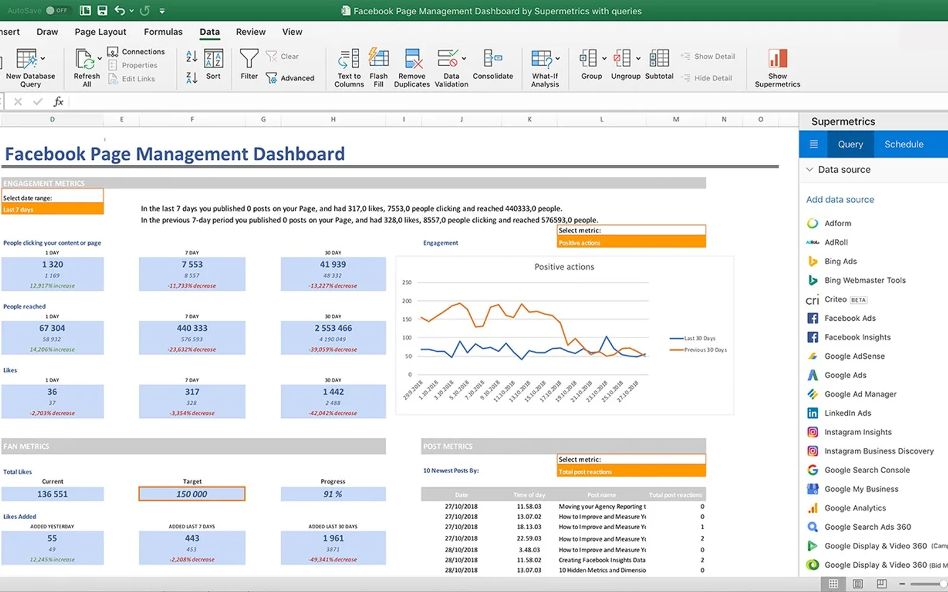Click Remove Duplicates icon
Image resolution: width=948 pixels, height=592 pixels.
413,59
